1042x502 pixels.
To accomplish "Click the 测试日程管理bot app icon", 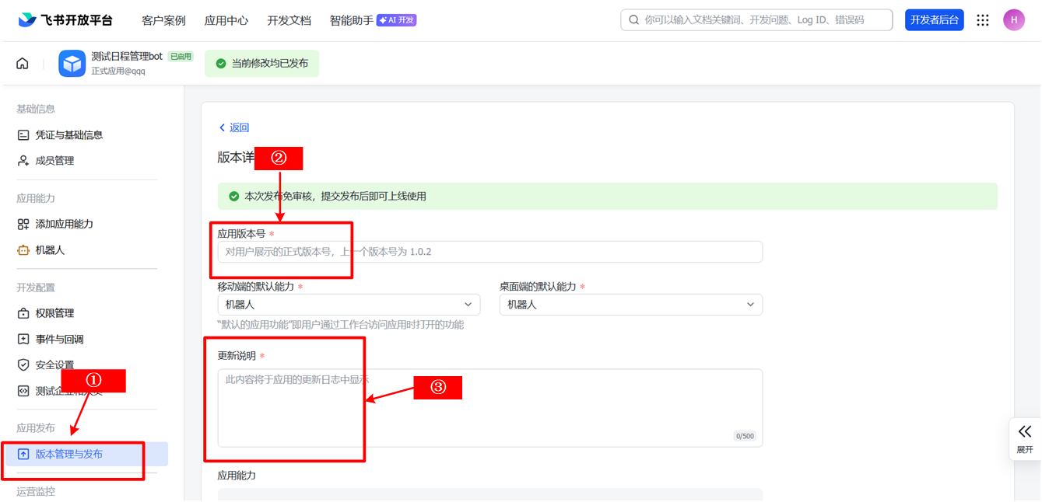I will [x=72, y=64].
